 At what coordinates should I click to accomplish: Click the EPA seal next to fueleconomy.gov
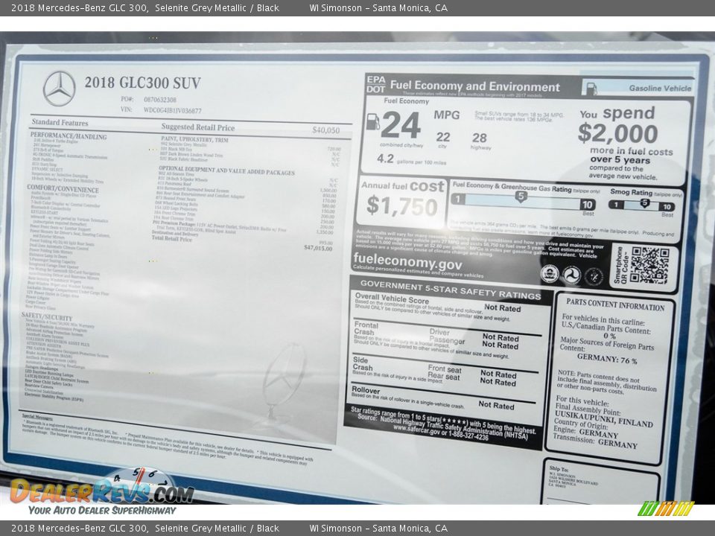coord(550,274)
